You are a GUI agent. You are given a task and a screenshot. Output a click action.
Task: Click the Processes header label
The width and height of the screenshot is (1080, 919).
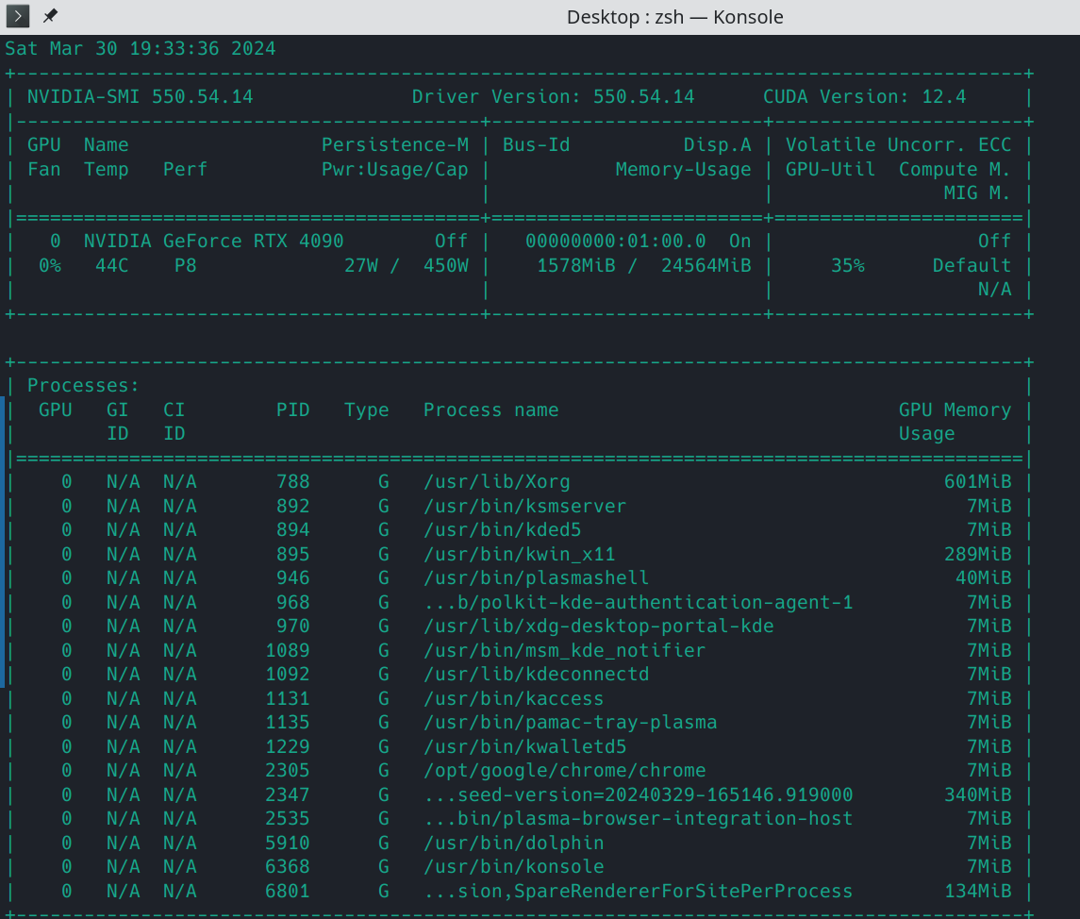(x=83, y=386)
